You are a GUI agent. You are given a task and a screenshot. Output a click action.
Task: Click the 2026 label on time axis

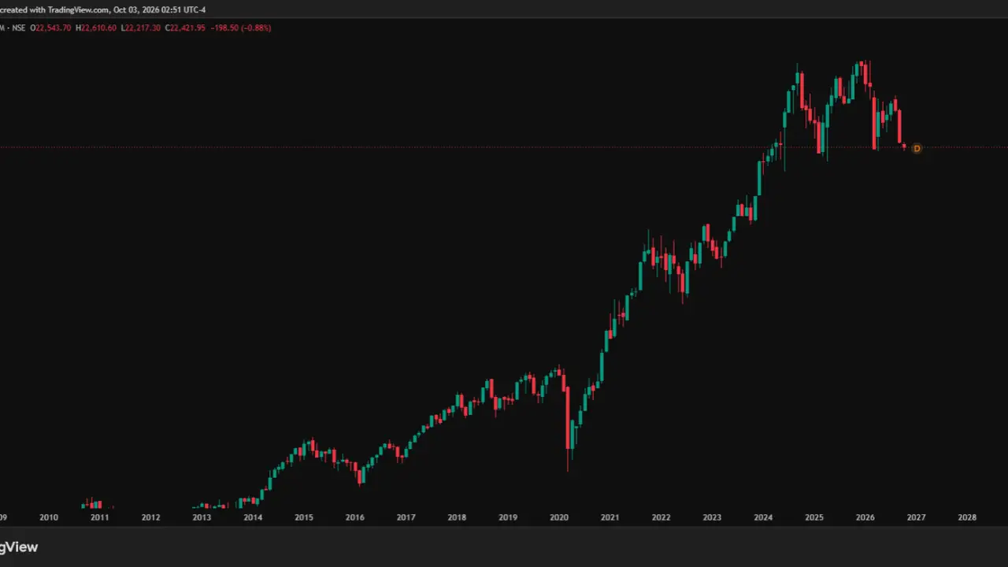865,517
